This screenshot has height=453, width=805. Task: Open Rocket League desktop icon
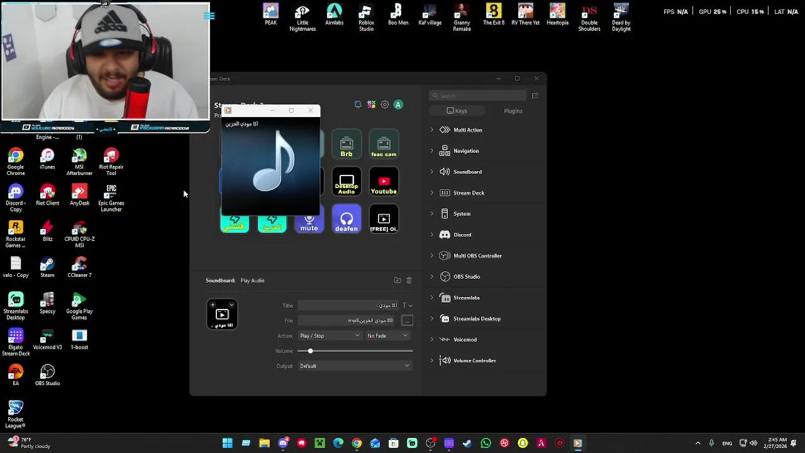click(16, 415)
